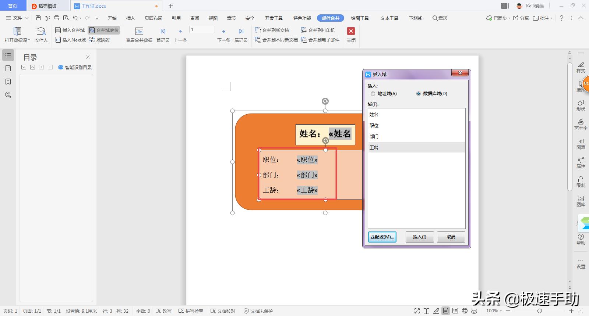Close mail merge with red 关闭 button
589x316 pixels.
click(351, 35)
